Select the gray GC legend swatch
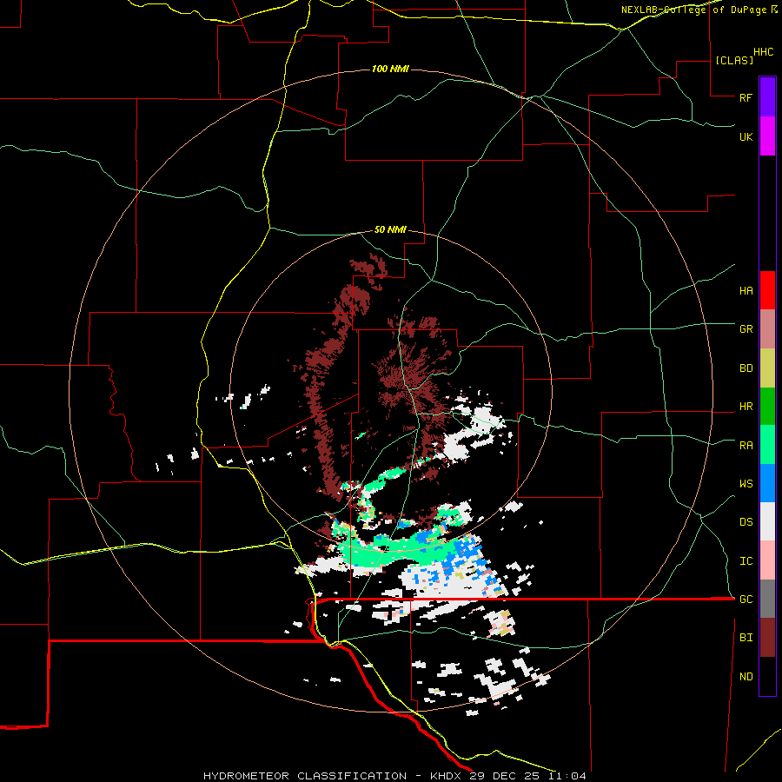This screenshot has width=782, height=782. pyautogui.click(x=767, y=599)
